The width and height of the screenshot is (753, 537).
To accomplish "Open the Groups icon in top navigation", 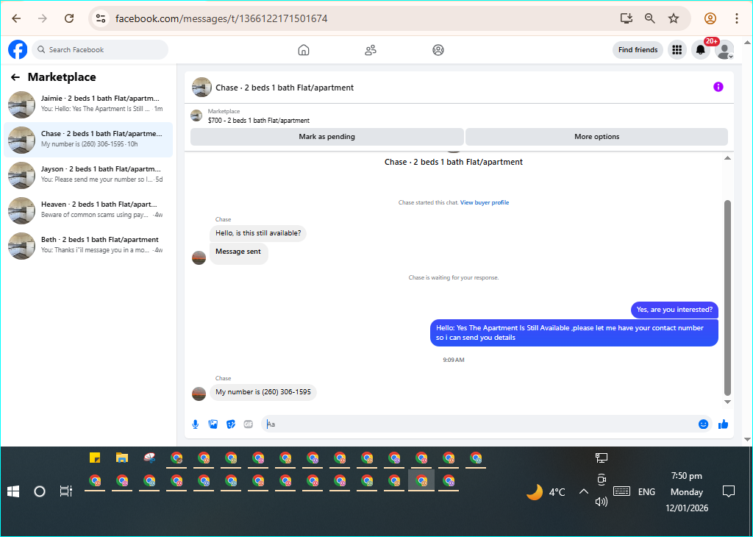I will 438,50.
